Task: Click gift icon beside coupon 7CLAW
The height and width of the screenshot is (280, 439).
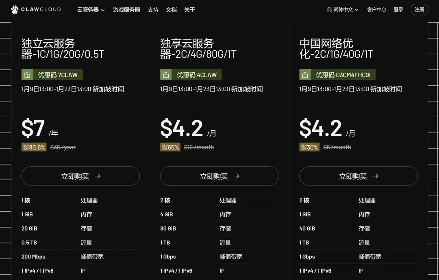Action: coord(27,75)
